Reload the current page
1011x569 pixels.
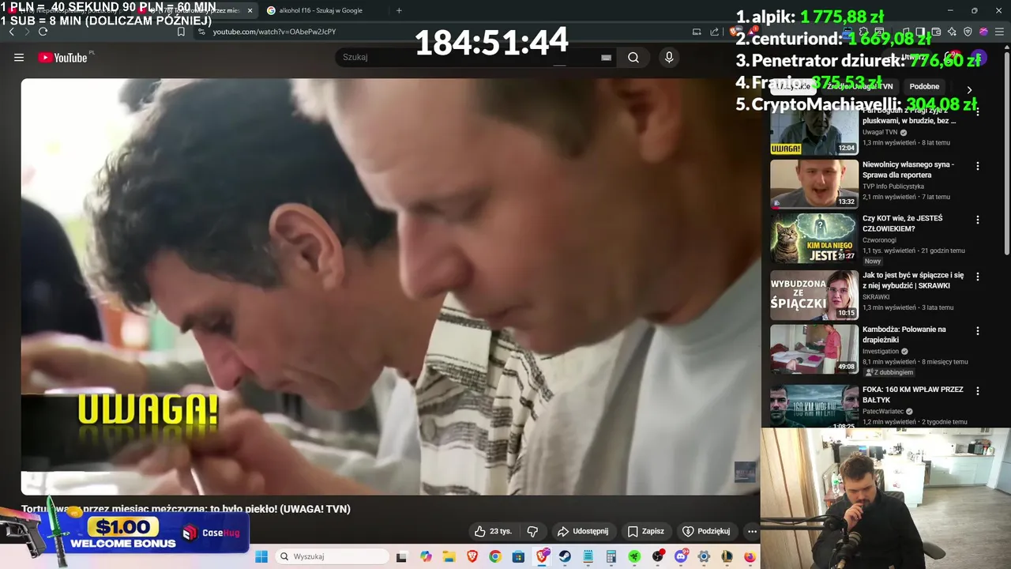click(43, 32)
